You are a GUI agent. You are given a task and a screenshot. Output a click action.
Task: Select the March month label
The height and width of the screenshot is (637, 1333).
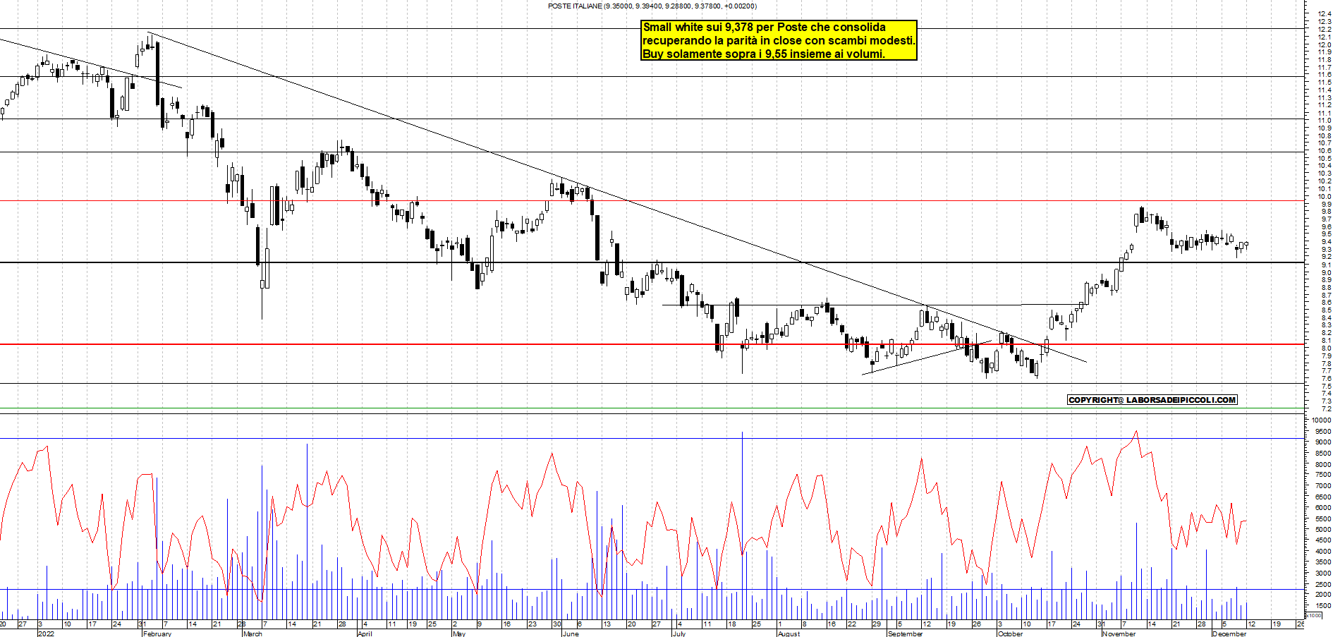252,633
